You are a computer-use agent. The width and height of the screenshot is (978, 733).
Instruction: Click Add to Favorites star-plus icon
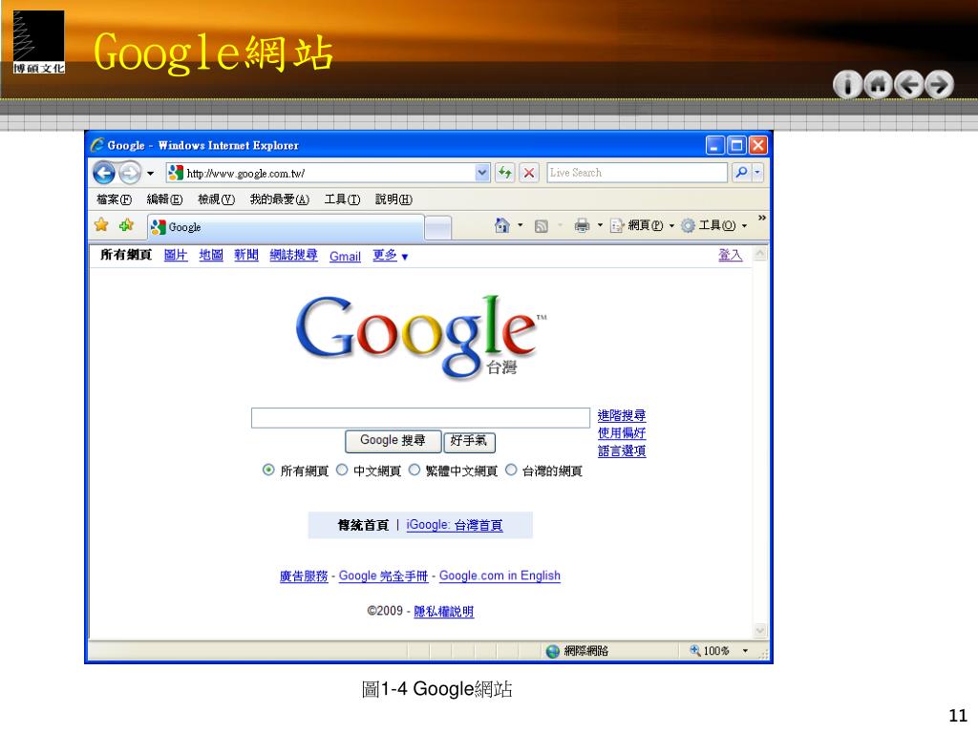127,225
